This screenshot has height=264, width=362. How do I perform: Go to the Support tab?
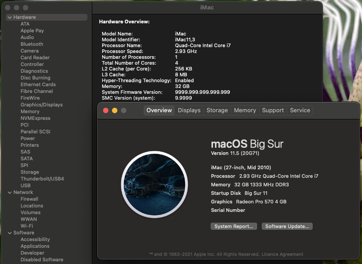273,110
